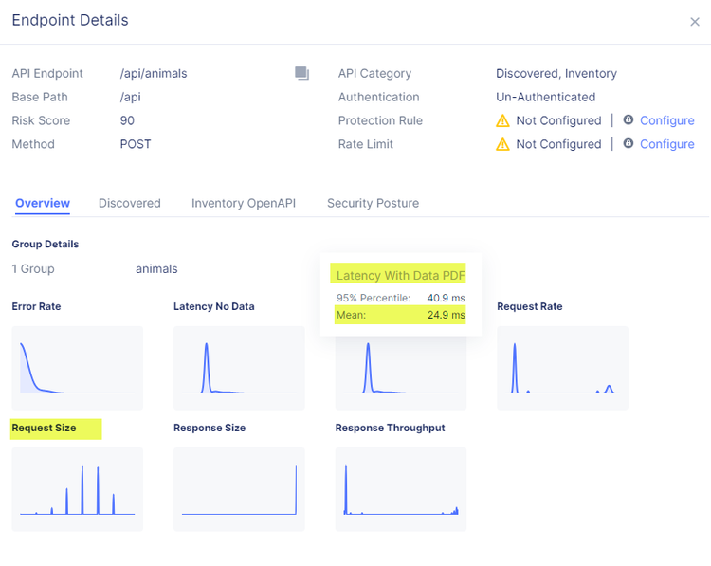Click Rate Limit warning triangle icon
Viewport: 711px width, 566px height.
502,145
